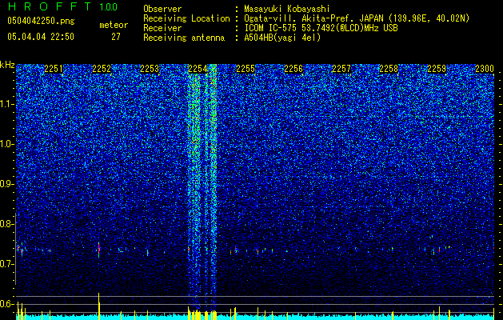
Task: Select the ICOM IC-575 53.7492 MHz USB text
Action: 321,28
